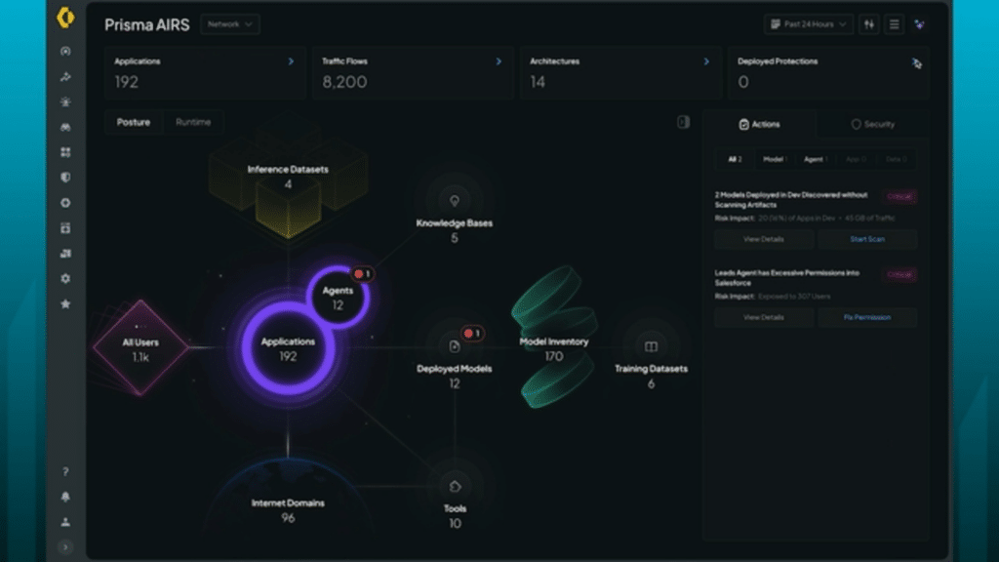Expand the Architectures card arrow
999x562 pixels.
click(x=706, y=61)
